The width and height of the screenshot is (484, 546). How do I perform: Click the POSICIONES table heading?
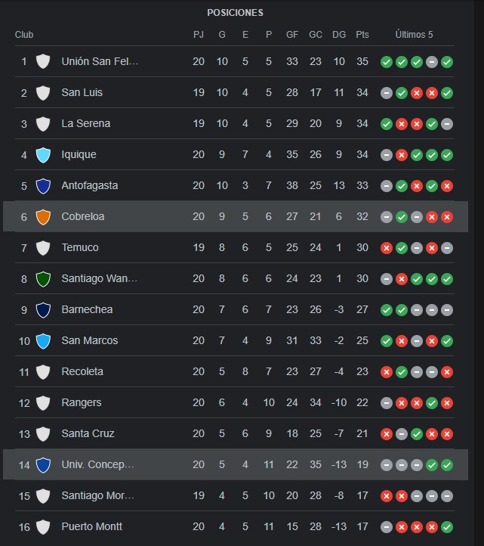click(x=236, y=13)
